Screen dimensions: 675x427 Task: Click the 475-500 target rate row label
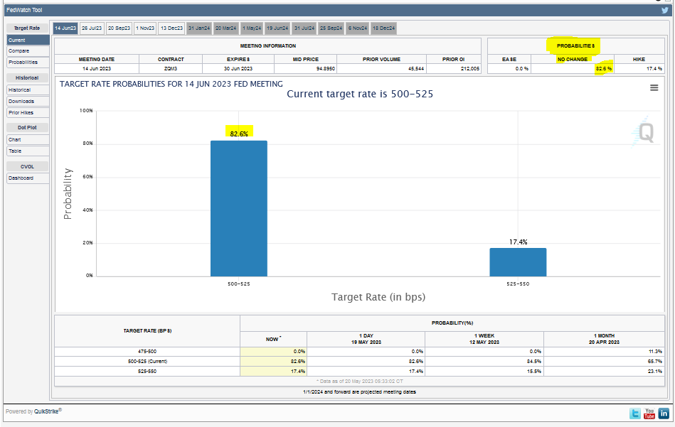tap(147, 351)
